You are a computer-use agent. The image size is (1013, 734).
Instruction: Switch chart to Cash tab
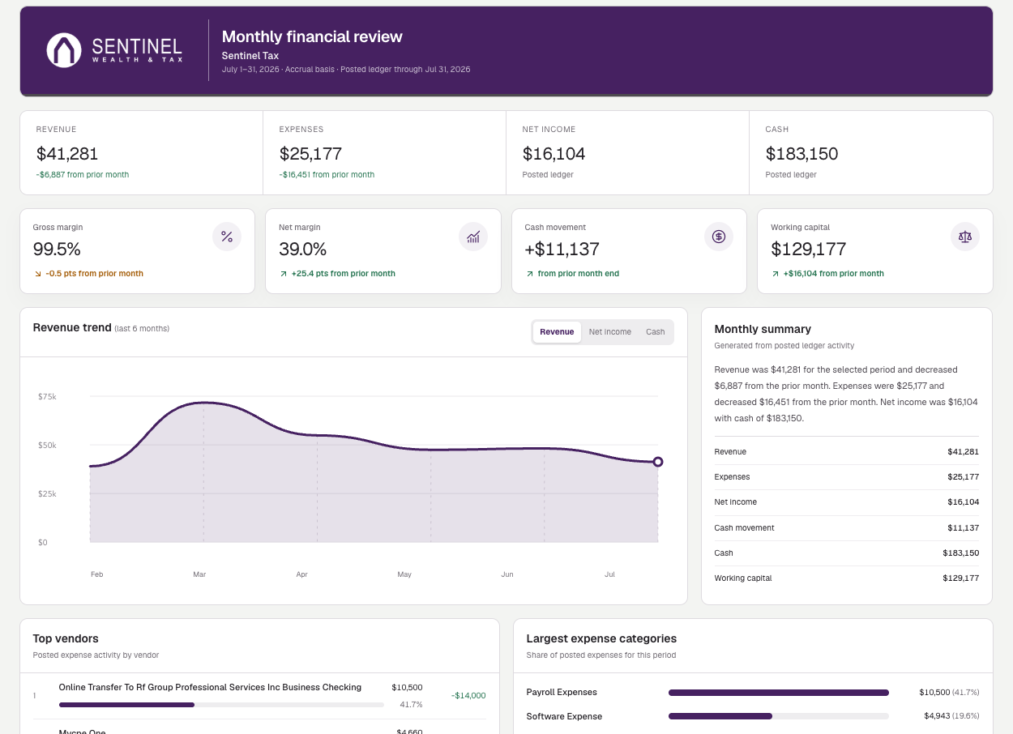655,332
